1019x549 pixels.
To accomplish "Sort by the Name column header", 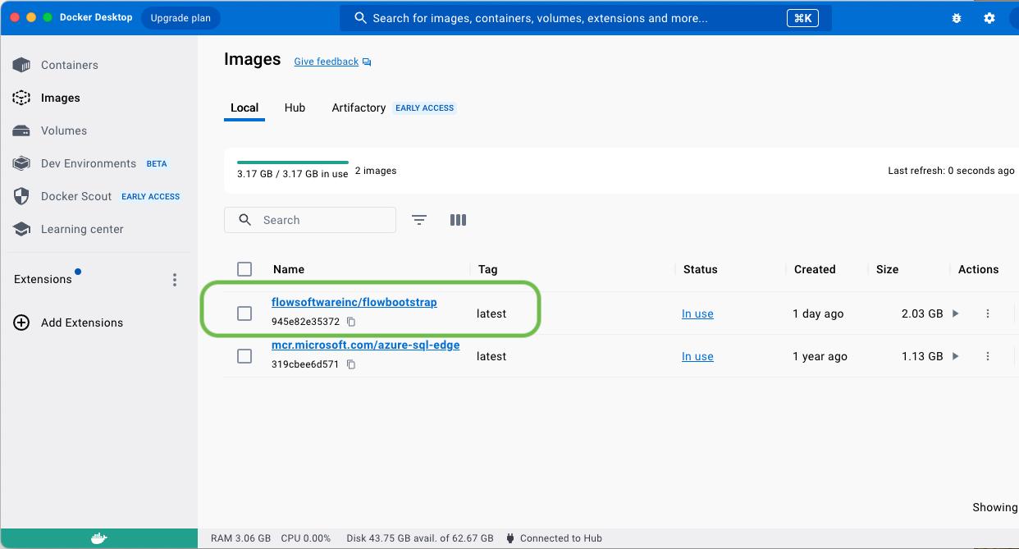I will [x=289, y=269].
